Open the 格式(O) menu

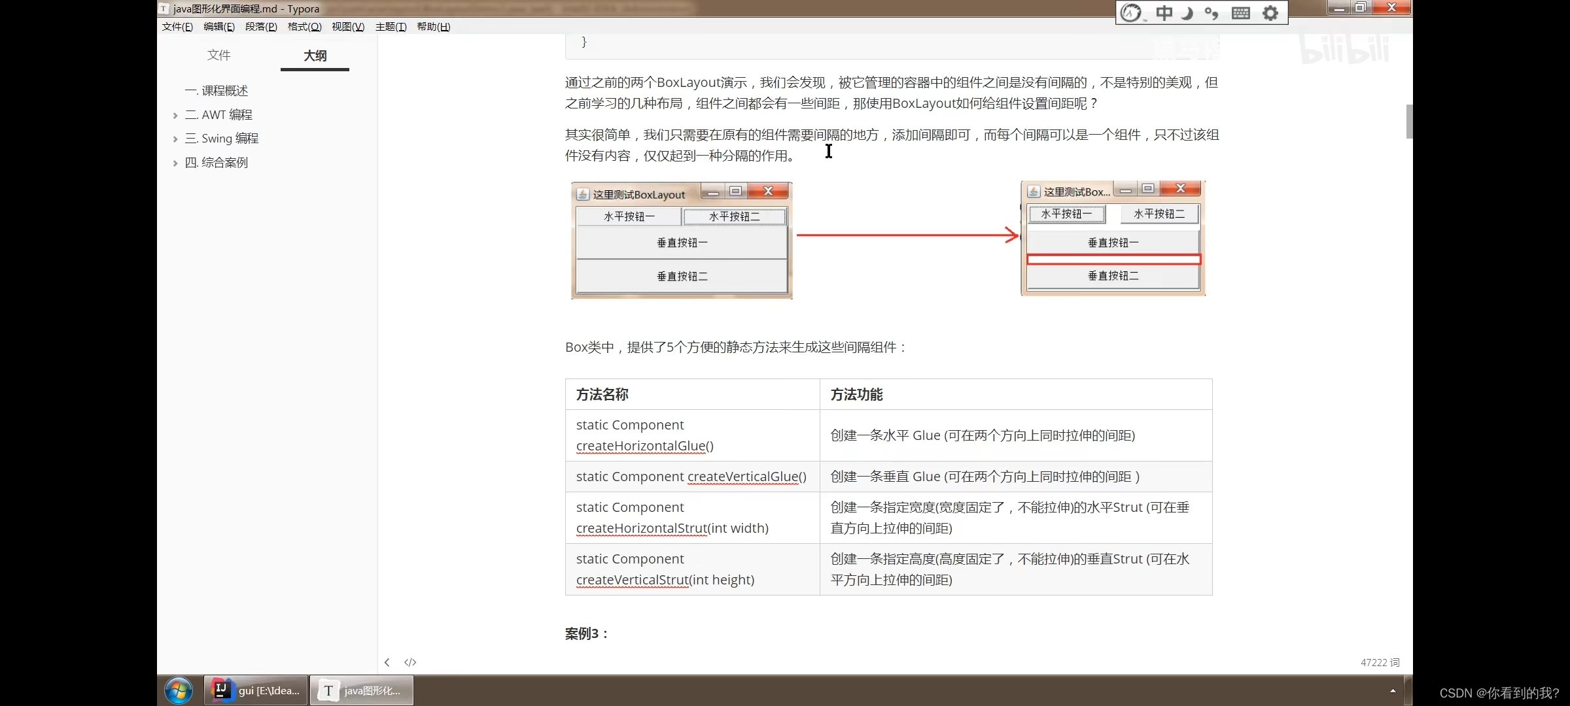[304, 27]
